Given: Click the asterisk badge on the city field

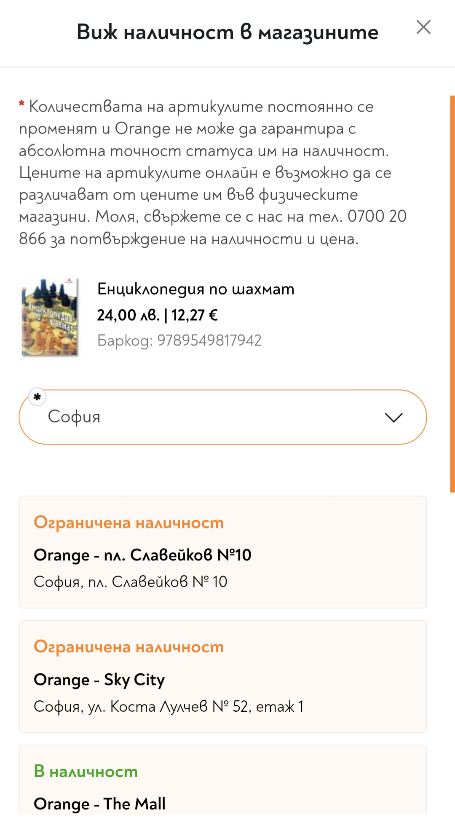Looking at the screenshot, I should pos(37,397).
